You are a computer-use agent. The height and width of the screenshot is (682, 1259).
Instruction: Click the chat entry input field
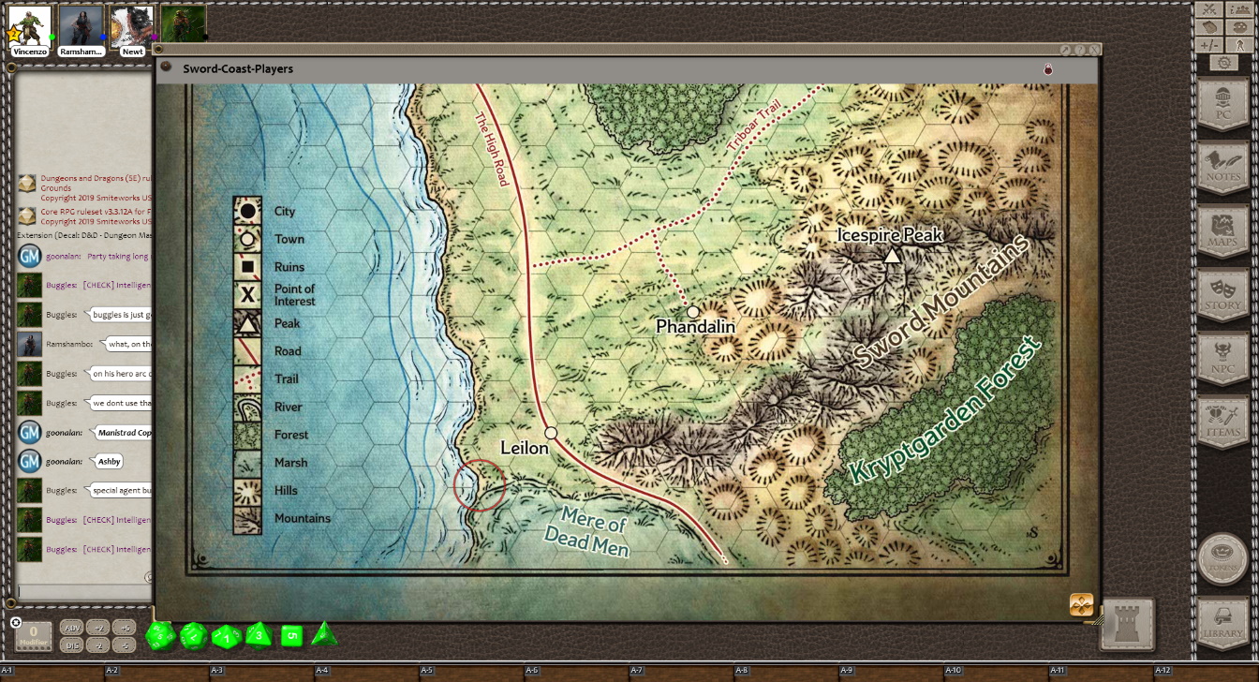tap(84, 591)
